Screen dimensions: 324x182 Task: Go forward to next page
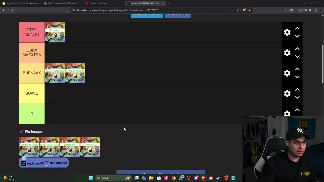click(9, 10)
